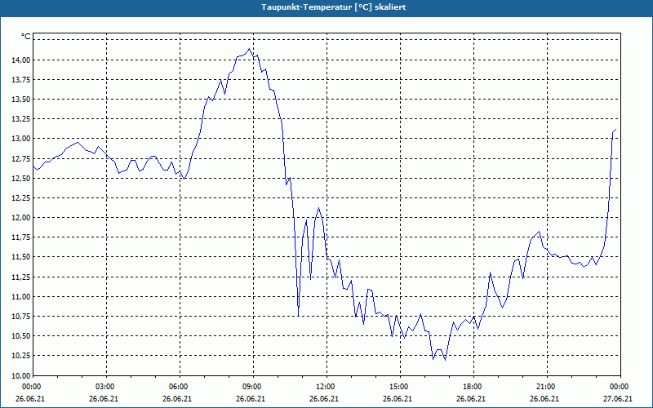The height and width of the screenshot is (408, 653).
Task: Click the 13,50 y-axis value
Action: click(20, 99)
